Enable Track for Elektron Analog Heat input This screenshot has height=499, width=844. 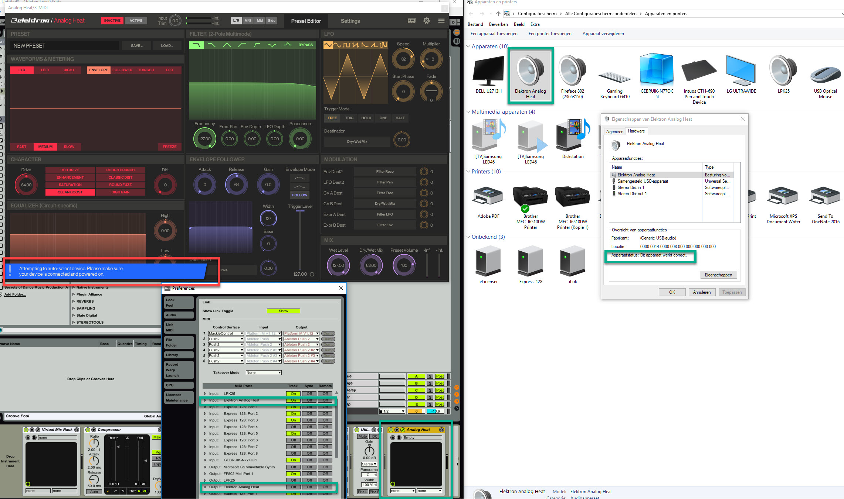click(x=293, y=400)
